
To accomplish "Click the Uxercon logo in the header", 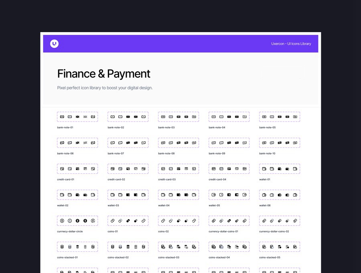I will coord(54,43).
